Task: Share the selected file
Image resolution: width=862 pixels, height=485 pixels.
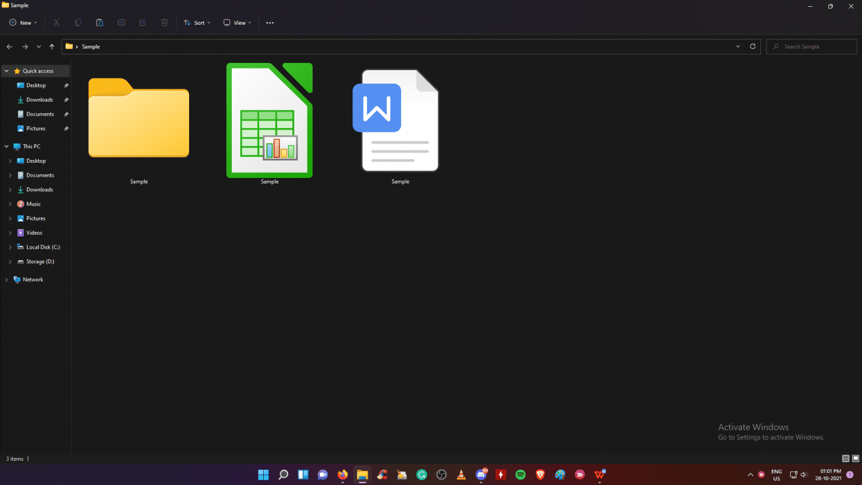Action: [x=143, y=22]
